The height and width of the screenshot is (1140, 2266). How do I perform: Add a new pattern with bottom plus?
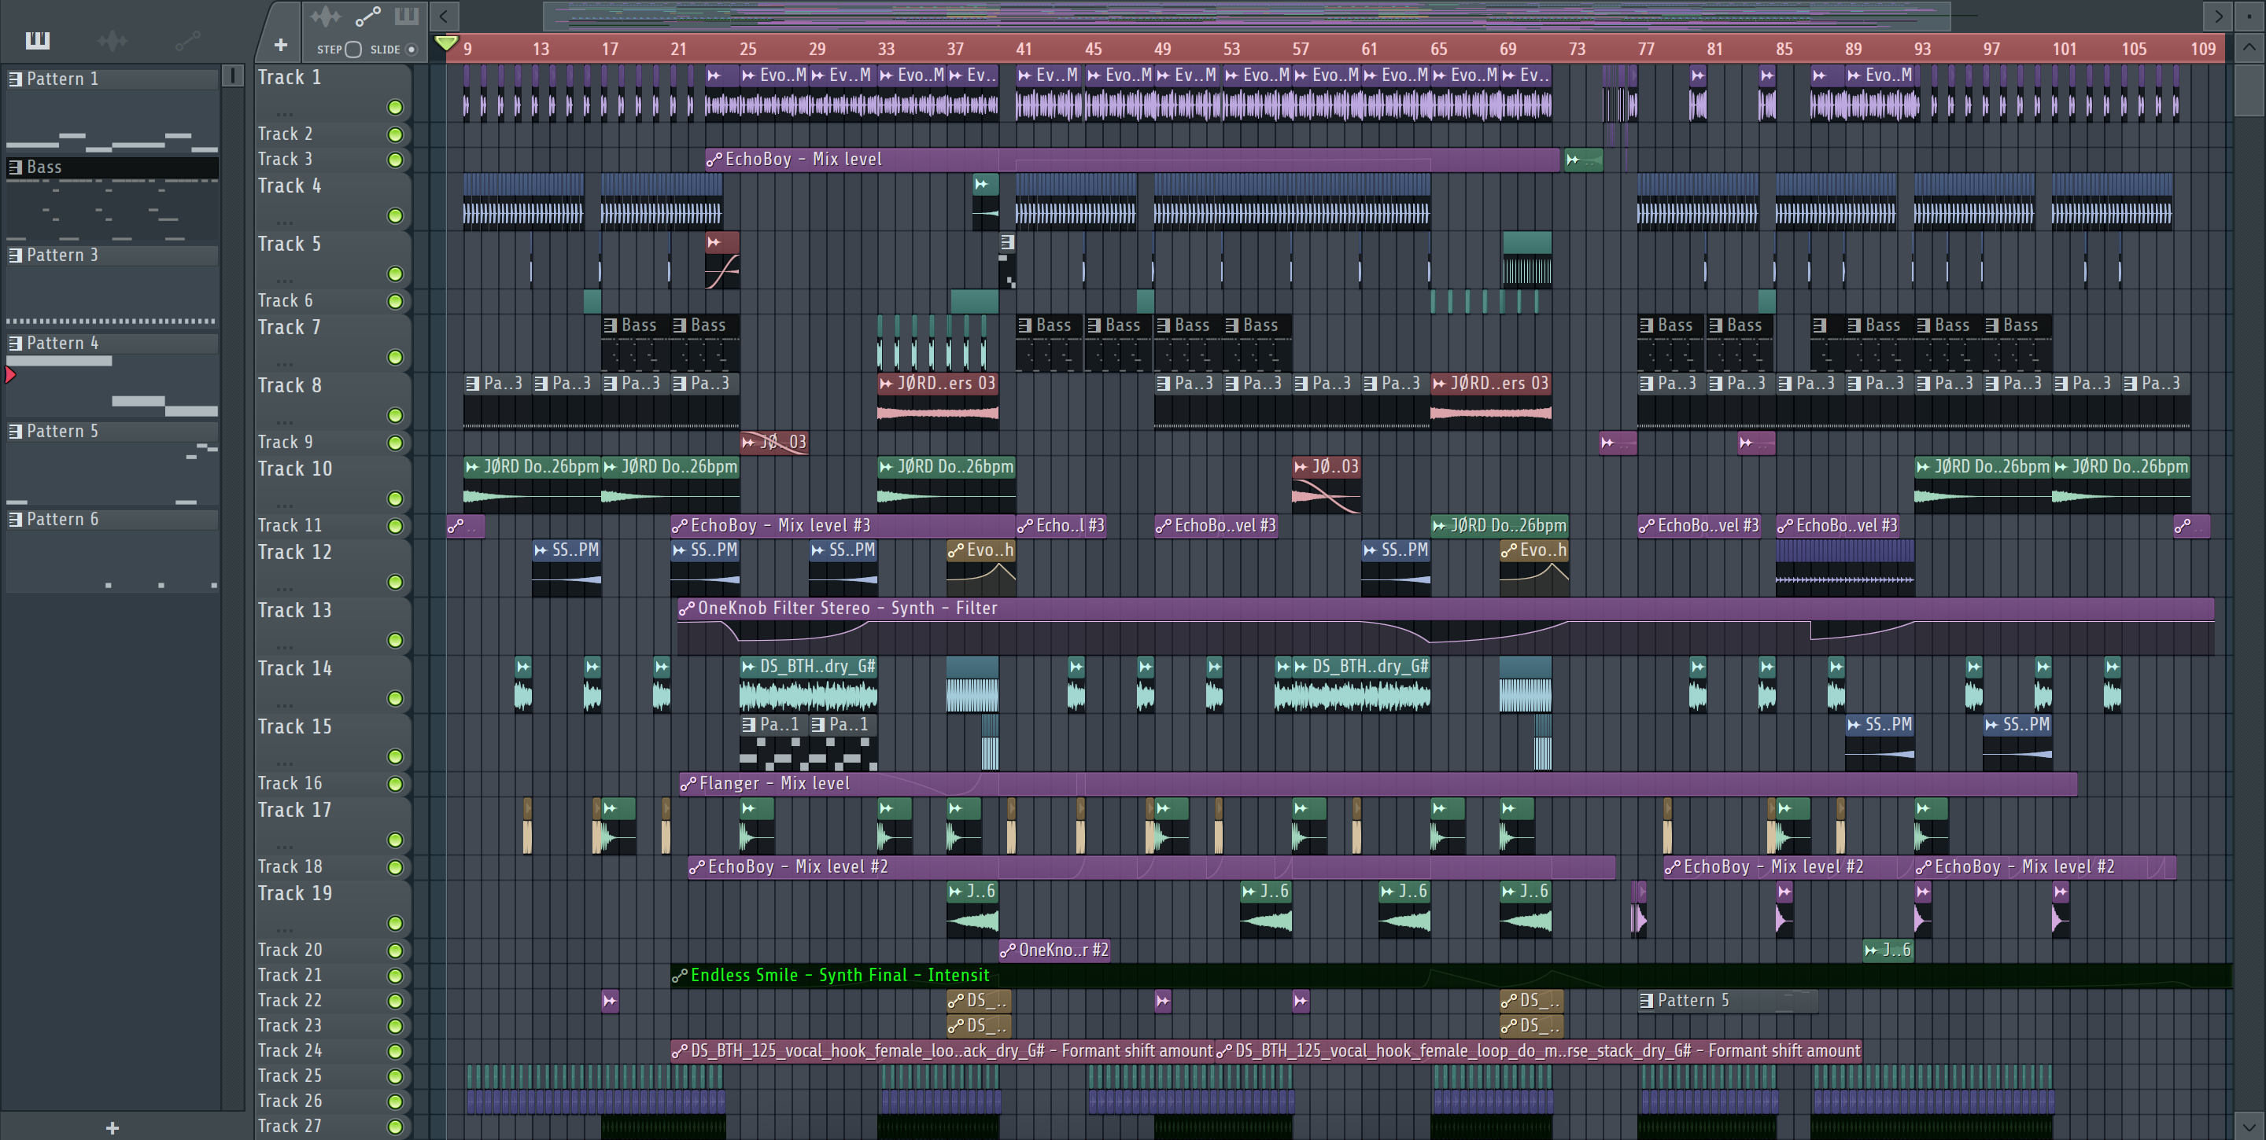coord(112,1127)
